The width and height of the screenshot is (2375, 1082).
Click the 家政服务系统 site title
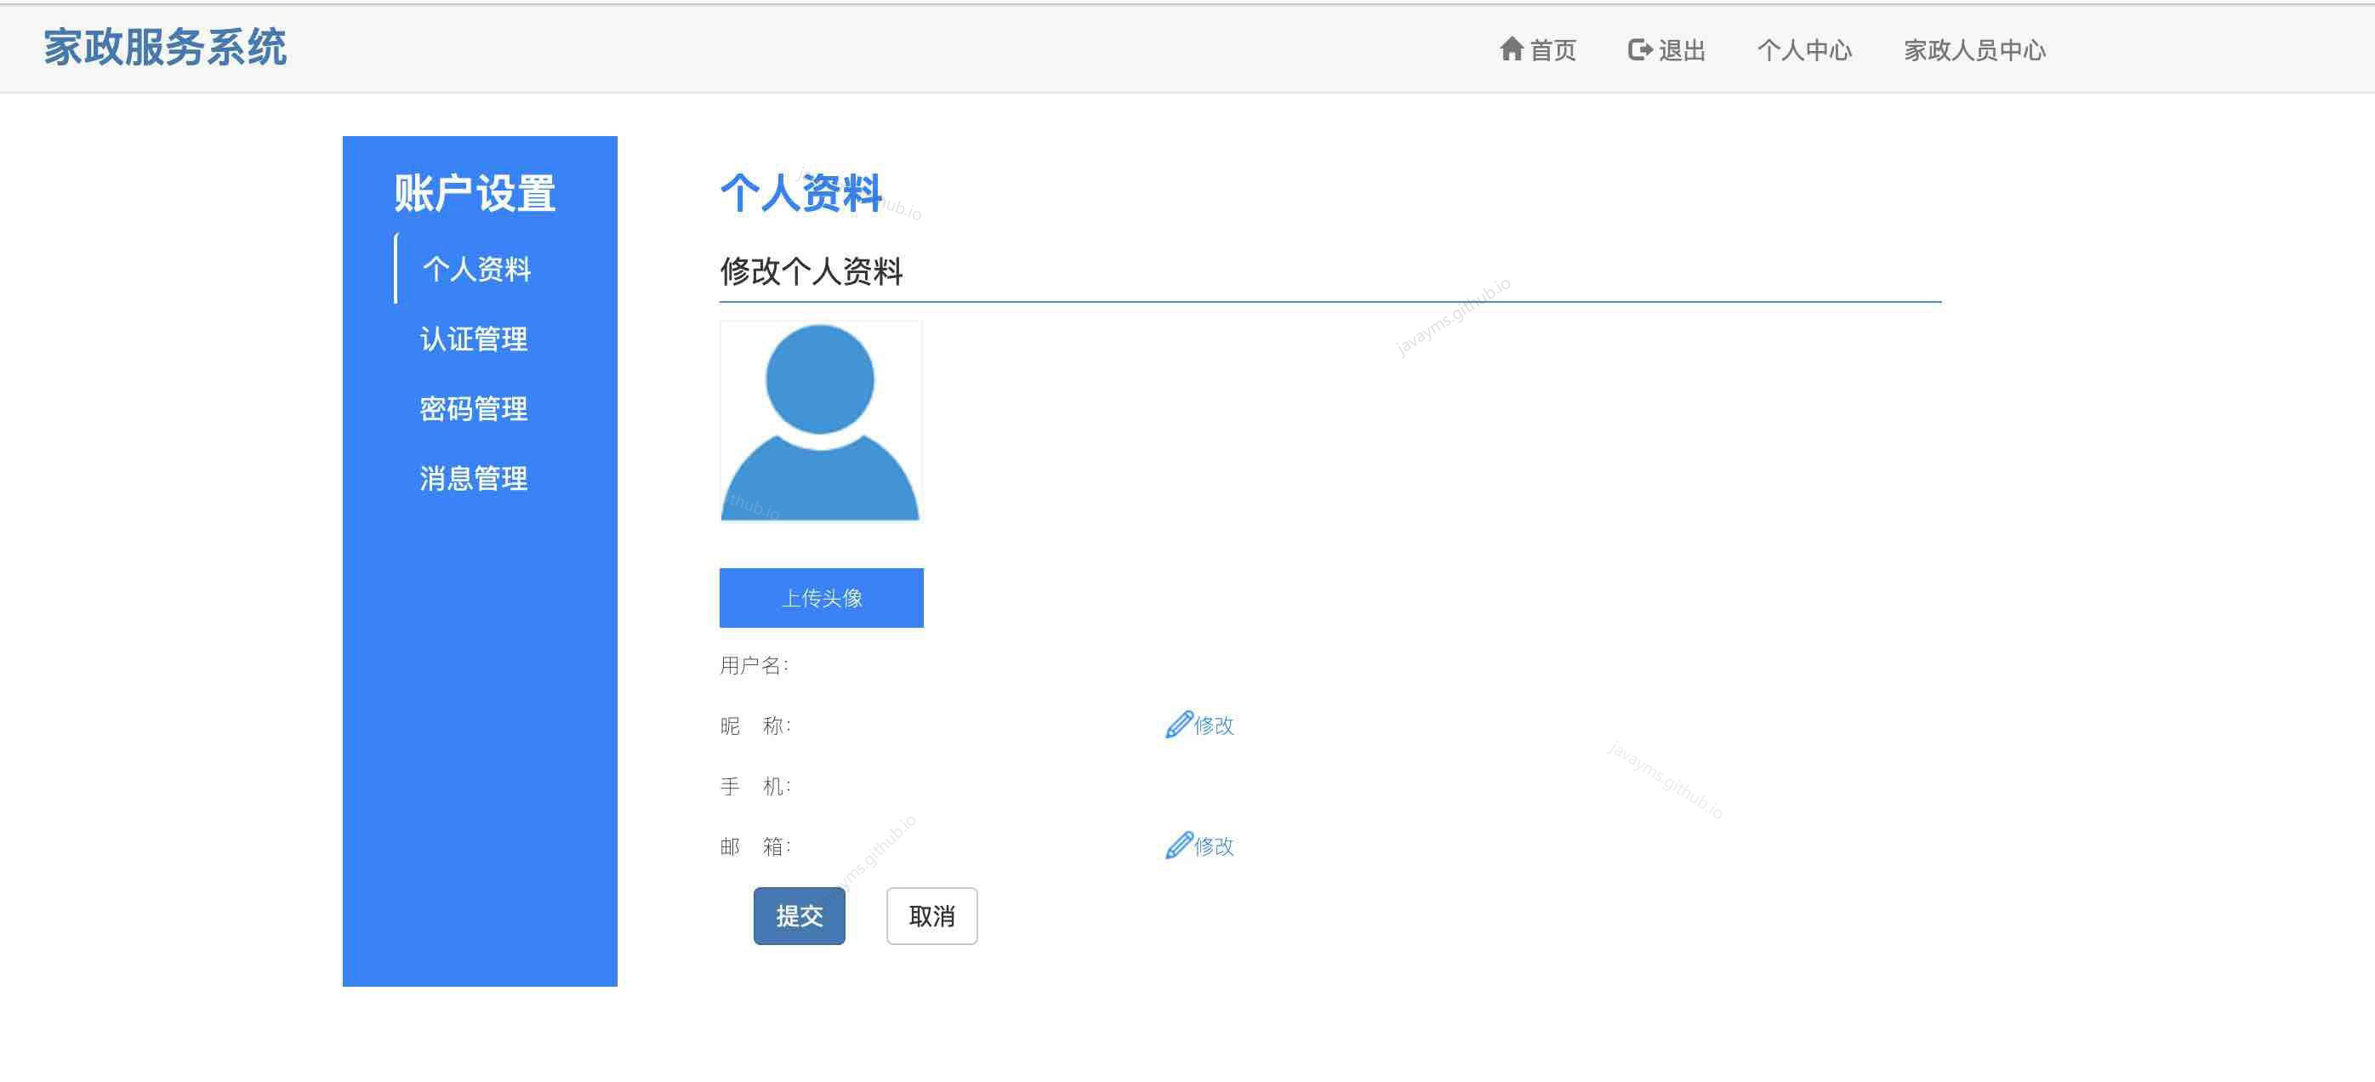point(165,47)
